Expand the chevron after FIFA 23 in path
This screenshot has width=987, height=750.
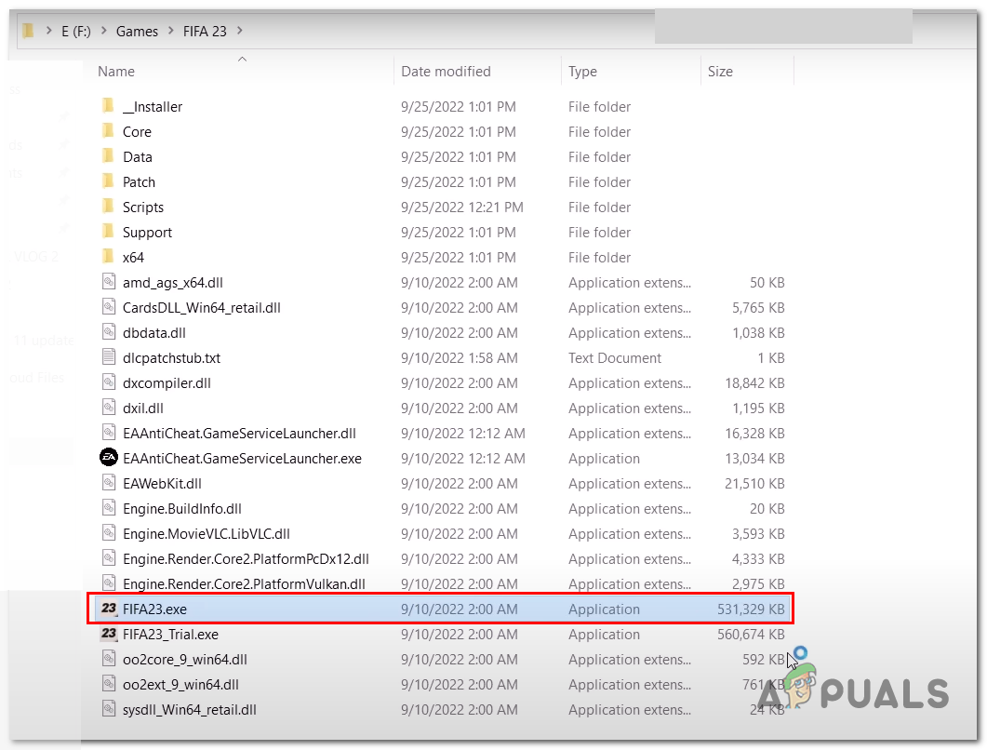[240, 30]
